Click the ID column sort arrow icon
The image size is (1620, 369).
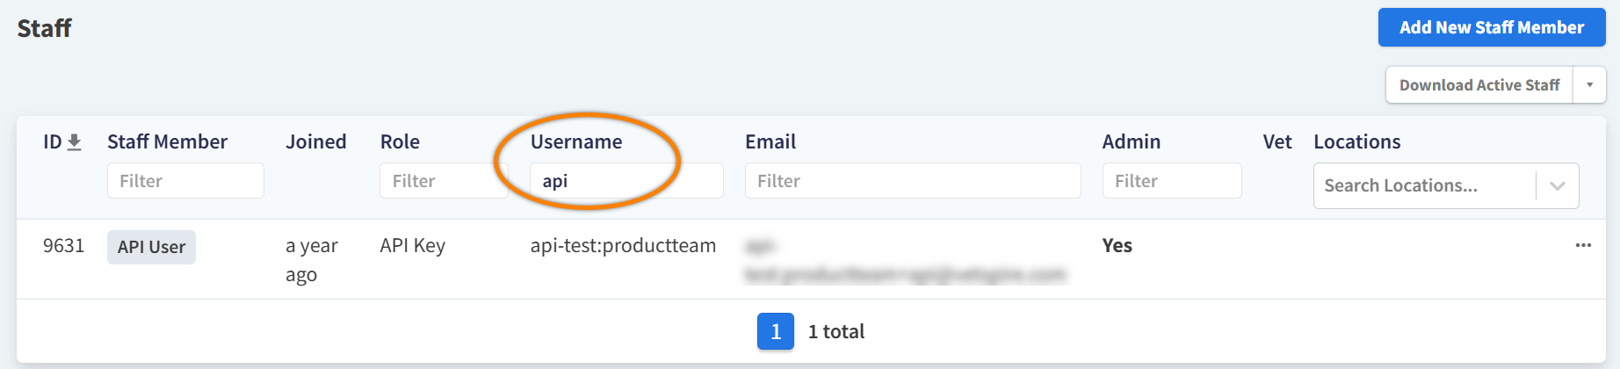click(75, 141)
